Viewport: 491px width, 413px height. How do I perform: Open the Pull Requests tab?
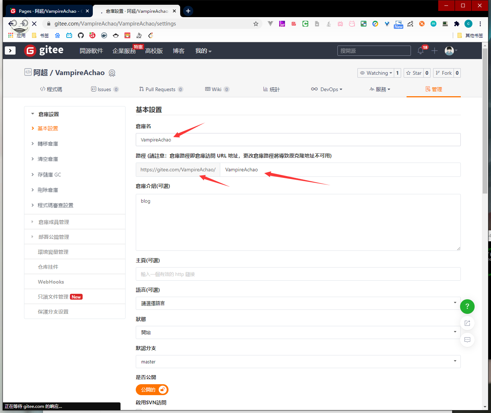point(161,89)
